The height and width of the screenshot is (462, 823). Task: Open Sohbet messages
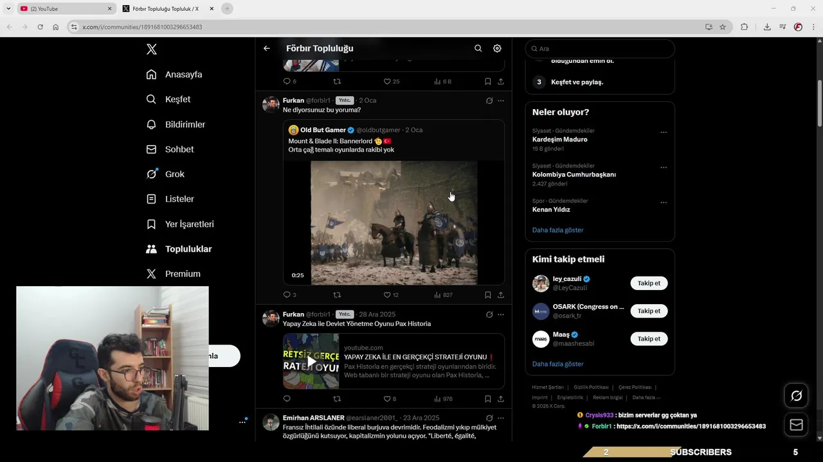(170, 149)
